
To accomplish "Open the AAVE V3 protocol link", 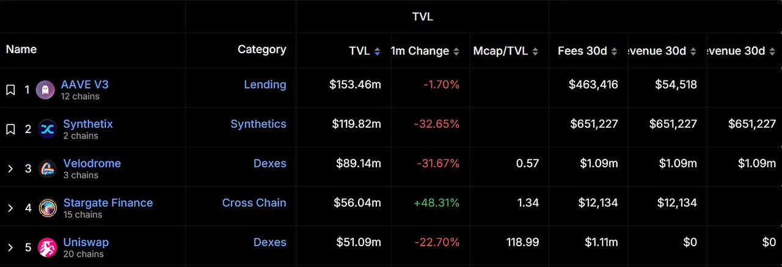I will point(84,84).
